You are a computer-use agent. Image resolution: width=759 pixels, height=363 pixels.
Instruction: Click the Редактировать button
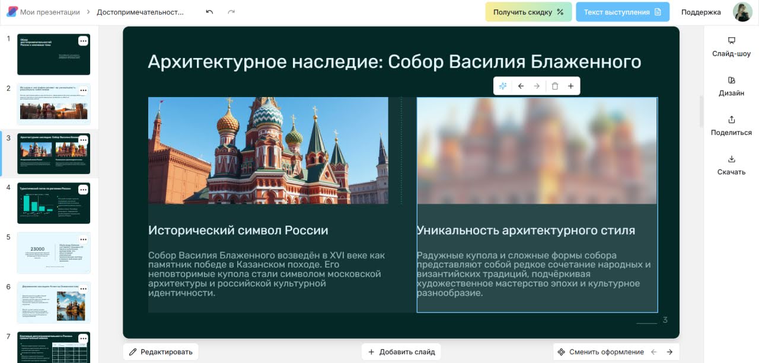coord(161,351)
